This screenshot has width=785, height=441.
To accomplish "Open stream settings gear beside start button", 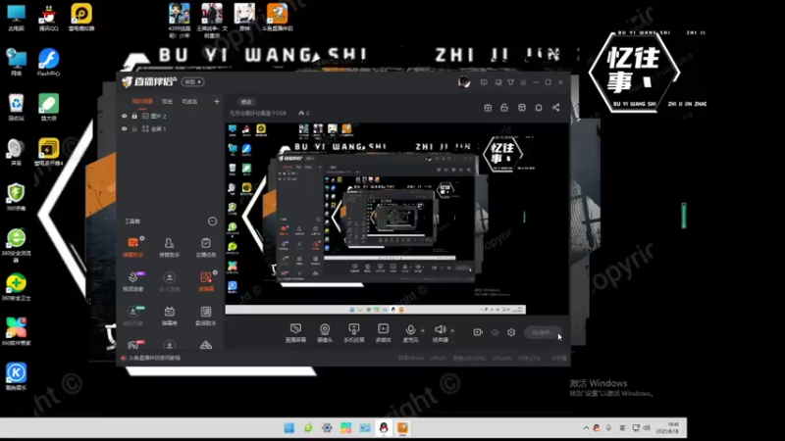I will click(x=511, y=332).
